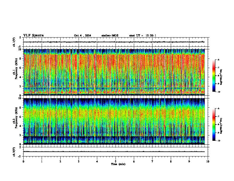This screenshot has width=234, height=181.
Task: Click time axis tick label '2'
Action: (60, 161)
